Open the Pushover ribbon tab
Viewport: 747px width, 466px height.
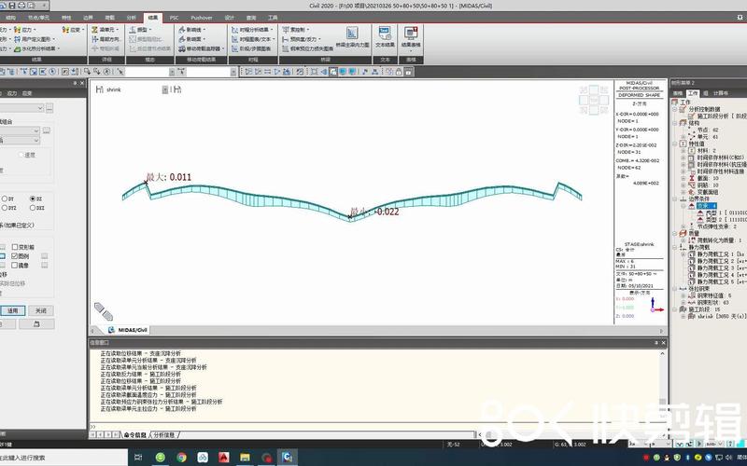click(x=201, y=17)
